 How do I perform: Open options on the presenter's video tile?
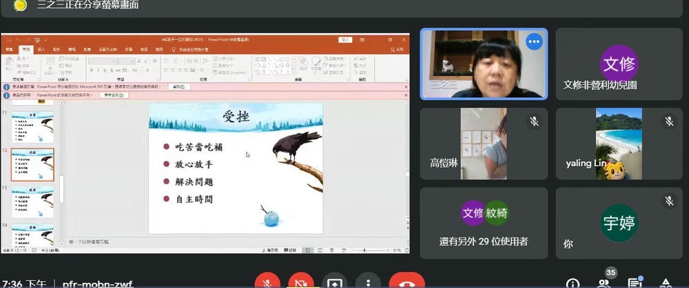[x=534, y=42]
